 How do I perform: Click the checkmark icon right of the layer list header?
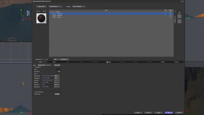(x=175, y=11)
